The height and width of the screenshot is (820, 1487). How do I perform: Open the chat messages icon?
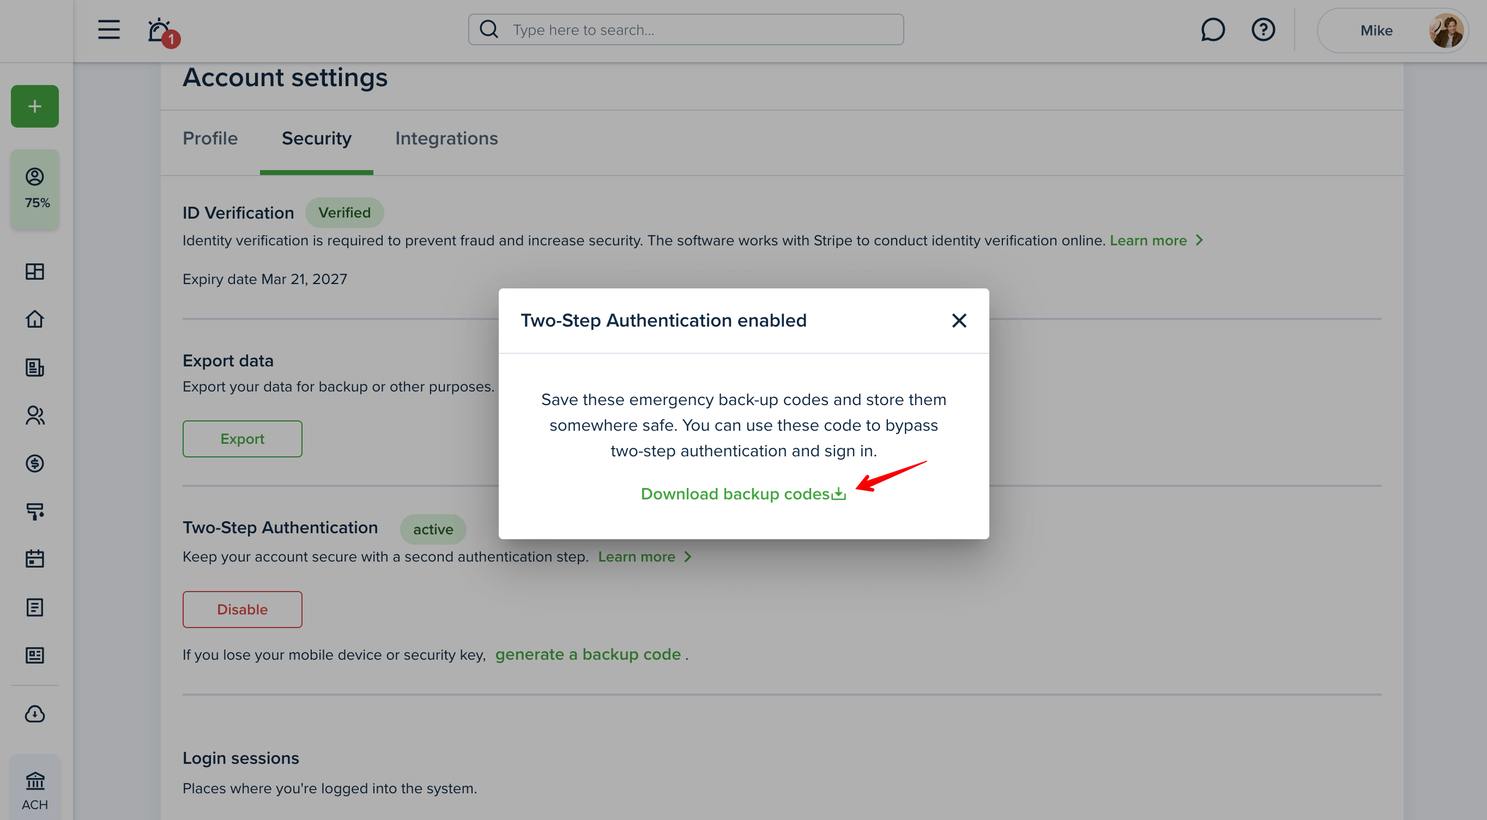point(1213,29)
